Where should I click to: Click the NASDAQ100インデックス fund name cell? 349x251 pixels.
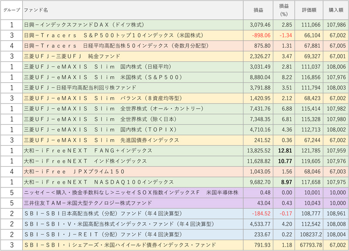(x=133, y=182)
